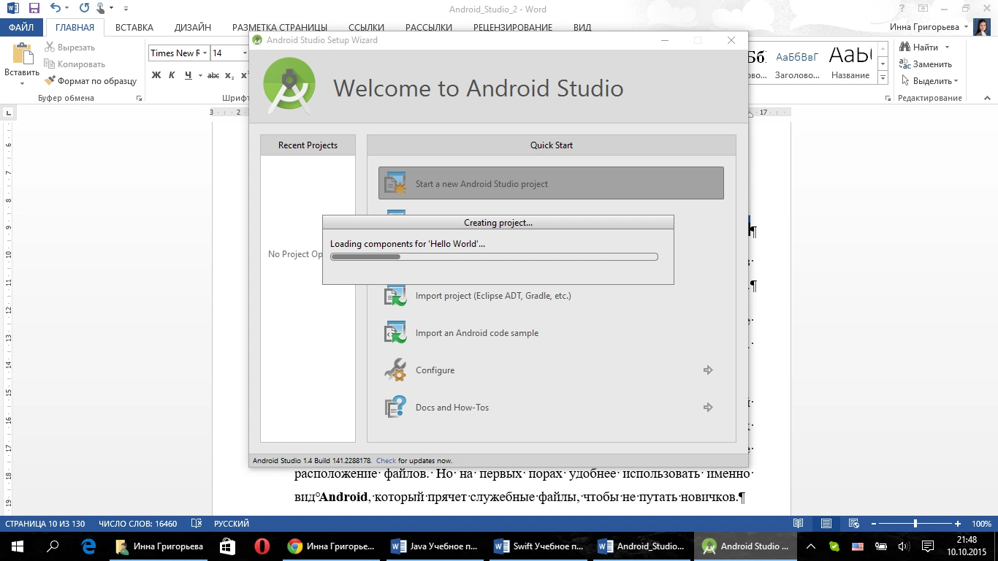Cut selection with Вырезать in Word

coord(69,47)
